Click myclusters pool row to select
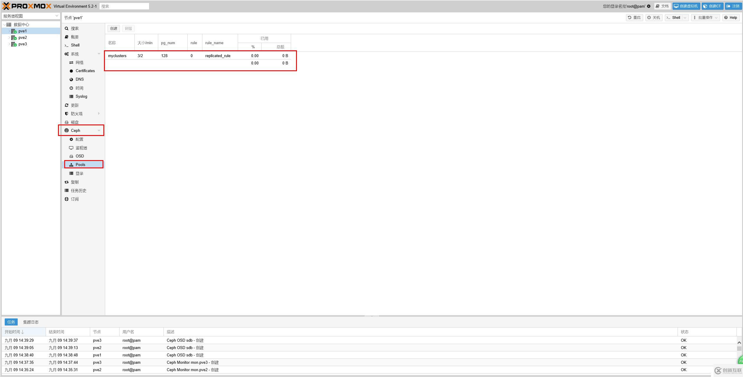743x377 pixels. (x=199, y=55)
